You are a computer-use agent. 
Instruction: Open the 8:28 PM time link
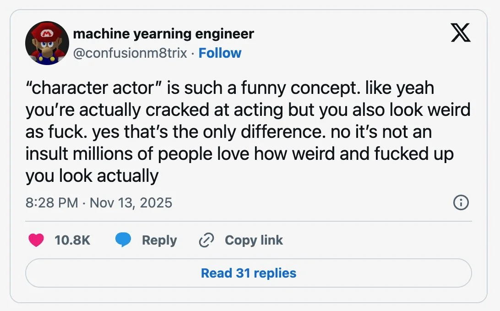[x=52, y=202]
